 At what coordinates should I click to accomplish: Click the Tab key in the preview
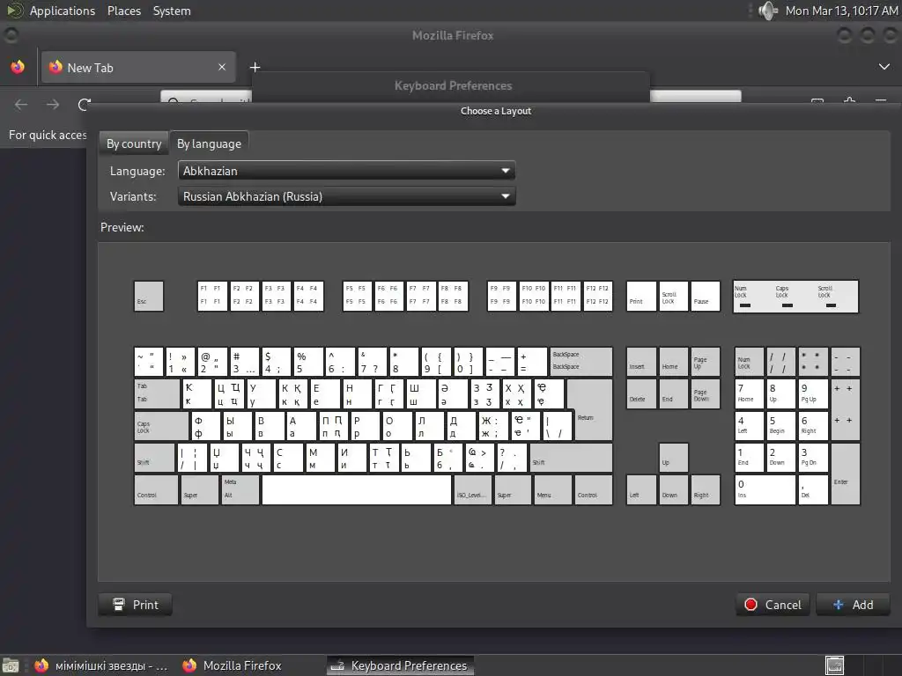coord(157,393)
